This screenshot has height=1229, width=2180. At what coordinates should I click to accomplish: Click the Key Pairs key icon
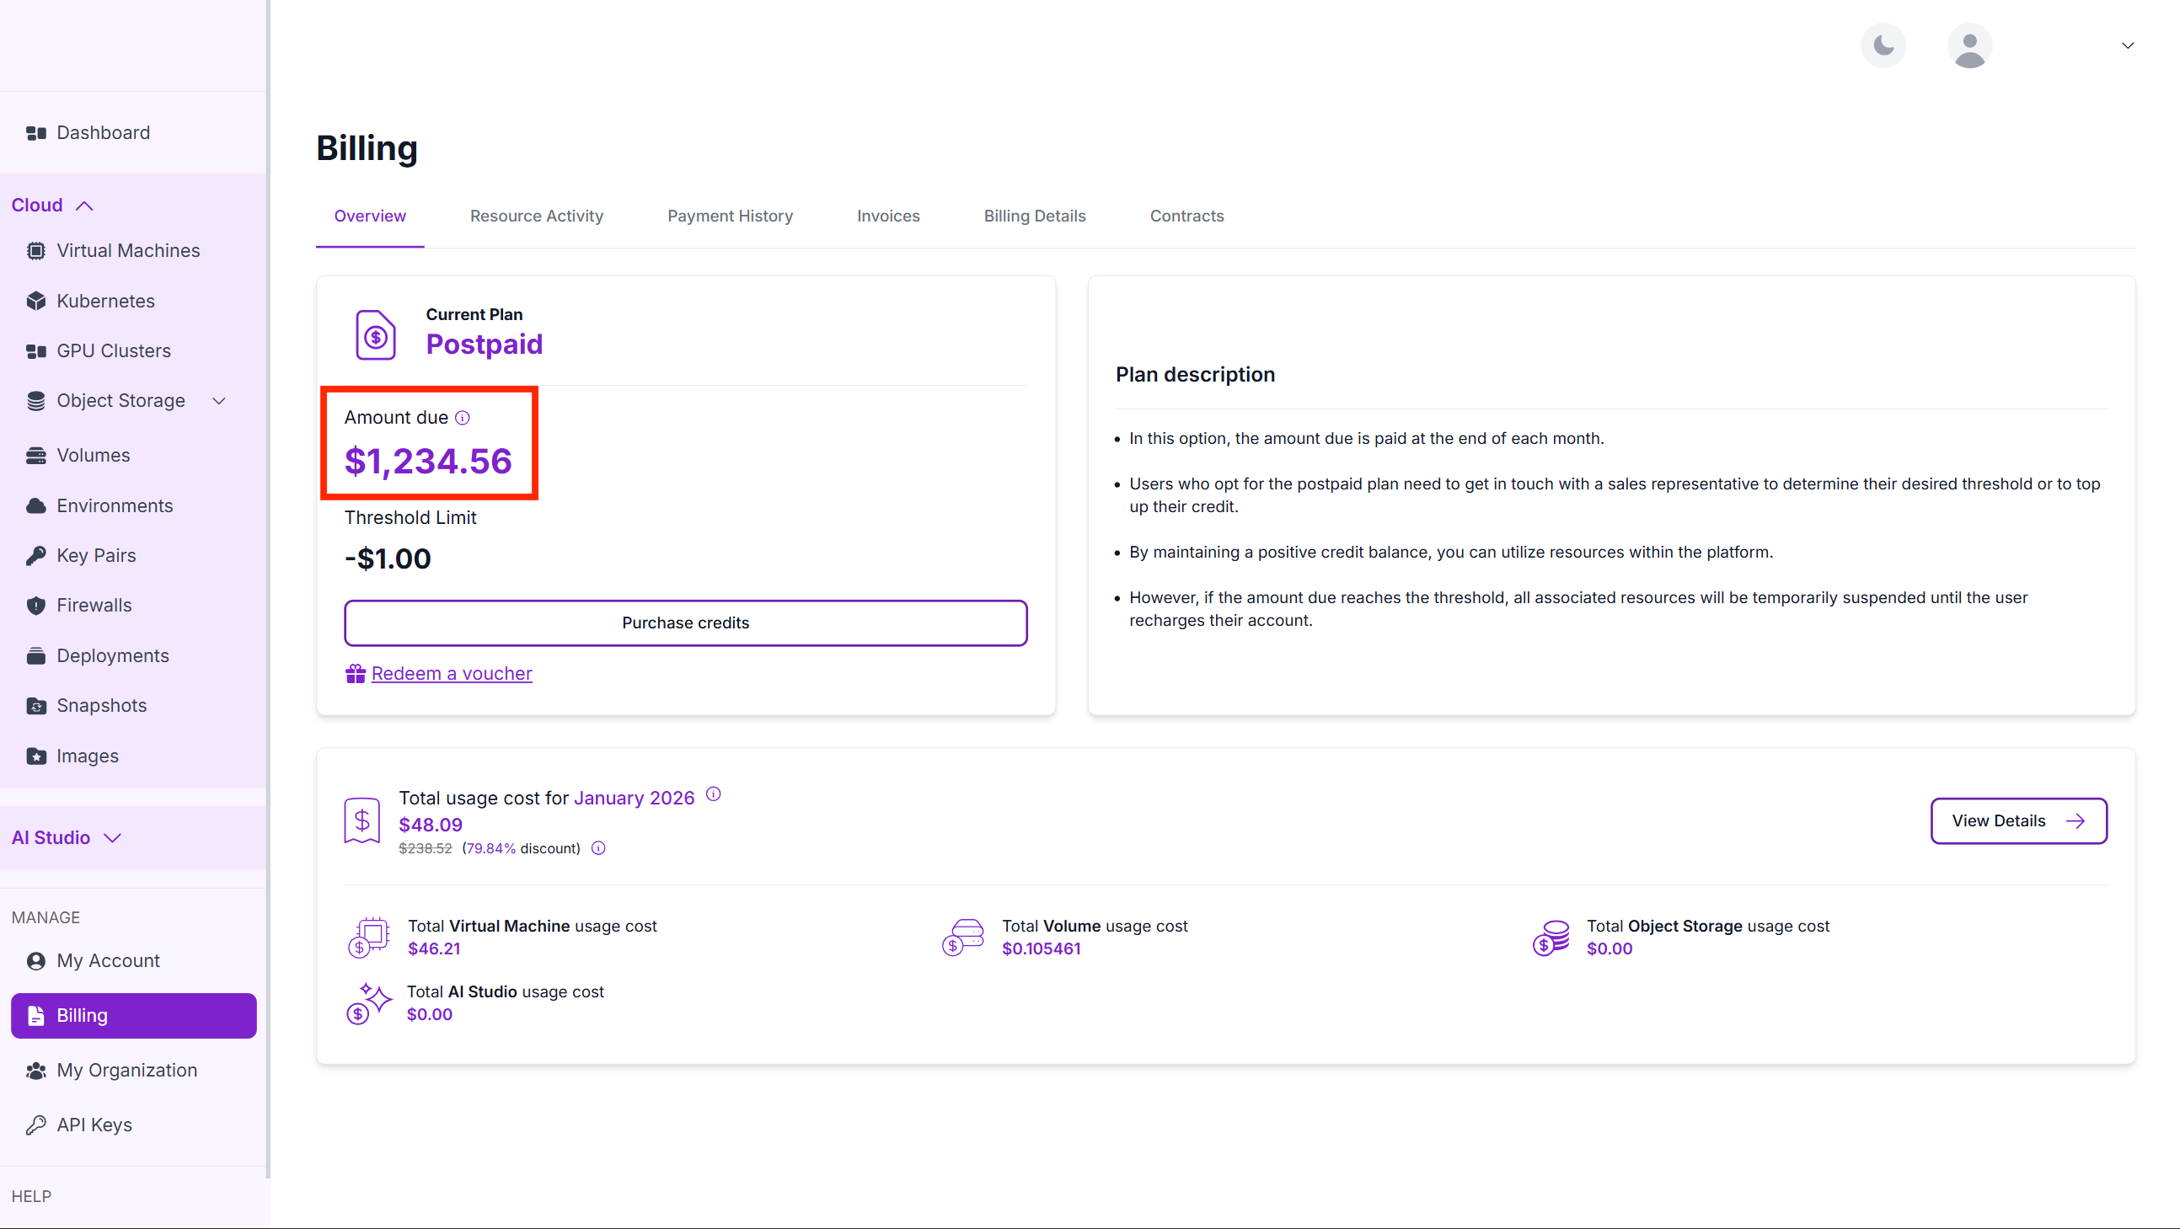pyautogui.click(x=35, y=556)
